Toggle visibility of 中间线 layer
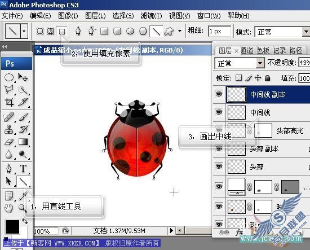310x250 pixels. click(219, 112)
